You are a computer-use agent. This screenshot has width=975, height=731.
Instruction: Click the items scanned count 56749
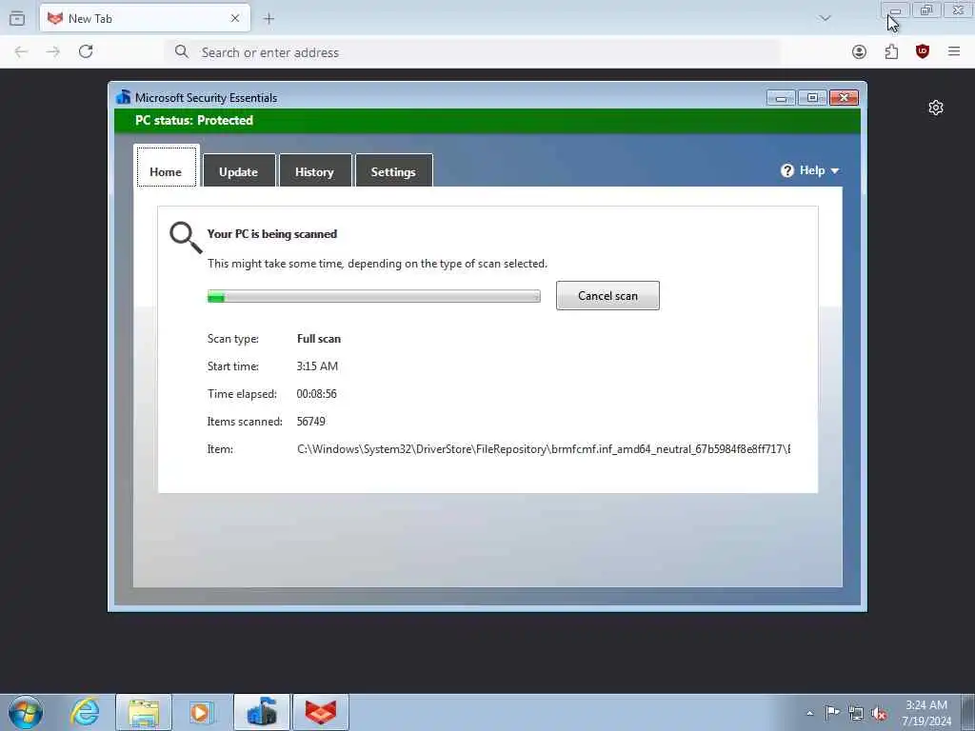click(x=311, y=422)
